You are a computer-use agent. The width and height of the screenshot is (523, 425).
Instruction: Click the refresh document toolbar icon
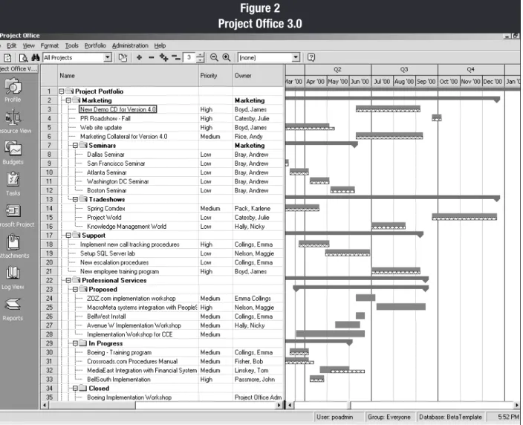[7, 58]
